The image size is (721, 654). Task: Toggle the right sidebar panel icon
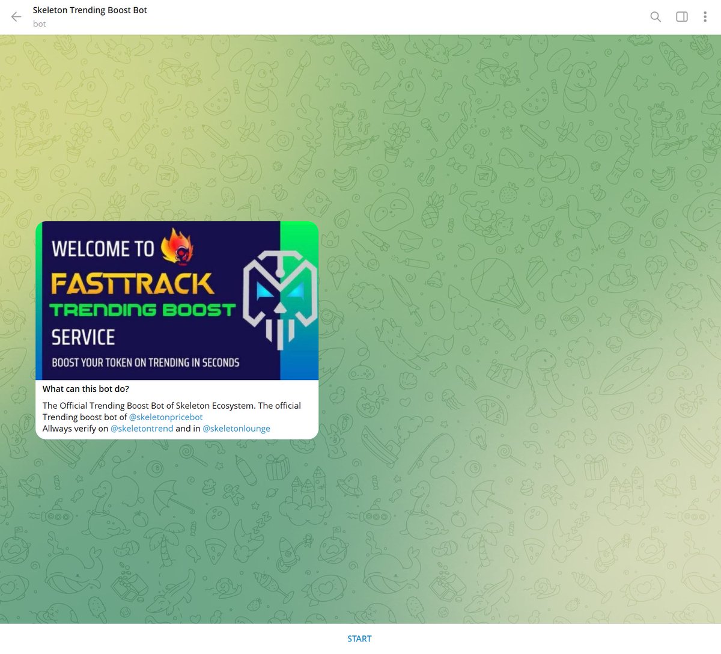(x=682, y=17)
